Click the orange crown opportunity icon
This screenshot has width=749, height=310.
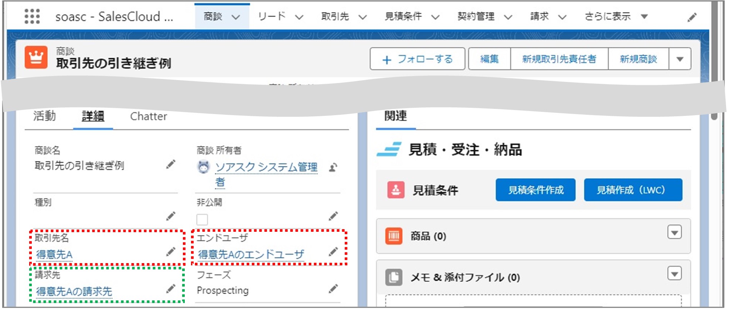coord(36,58)
